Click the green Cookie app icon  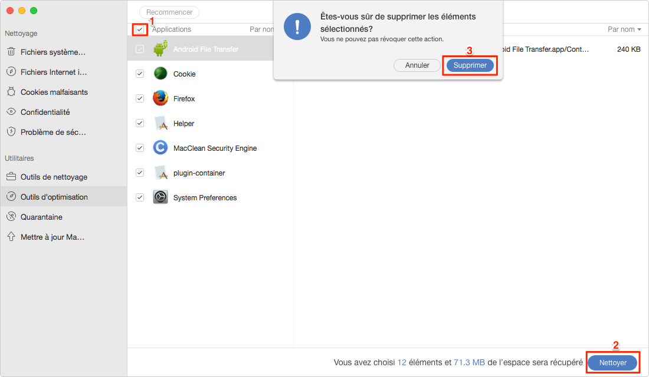(160, 74)
